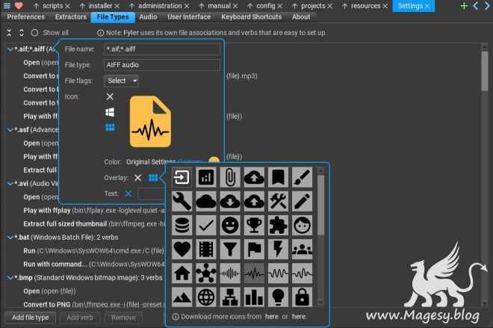This screenshot has height=328, width=493.
Task: Pick the database stack overlay icon
Action: (182, 225)
